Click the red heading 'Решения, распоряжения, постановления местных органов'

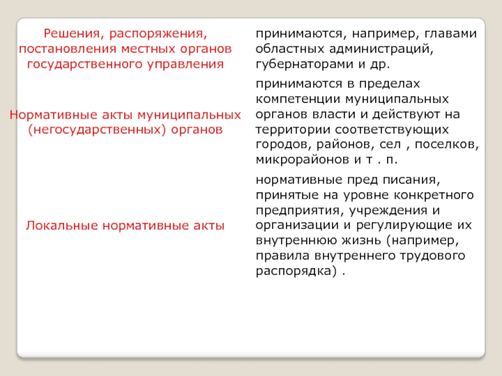[x=125, y=49]
